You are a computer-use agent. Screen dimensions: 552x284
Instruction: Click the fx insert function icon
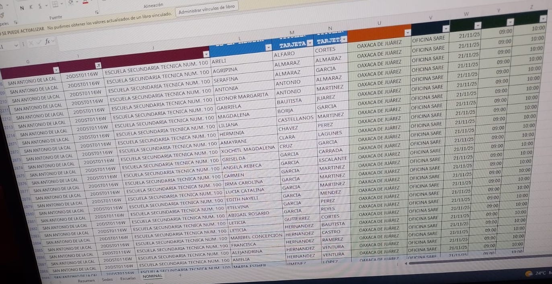47,41
